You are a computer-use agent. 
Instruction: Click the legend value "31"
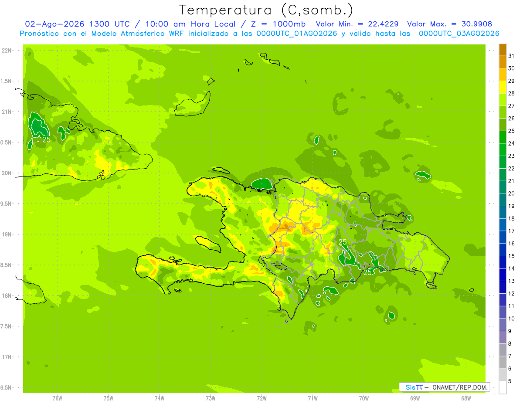(x=511, y=56)
